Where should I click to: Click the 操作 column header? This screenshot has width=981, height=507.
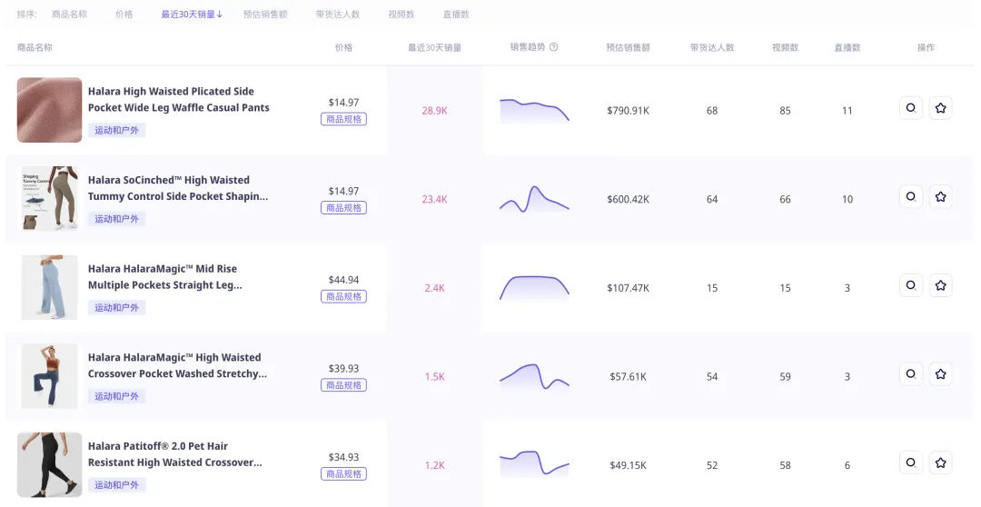[926, 47]
